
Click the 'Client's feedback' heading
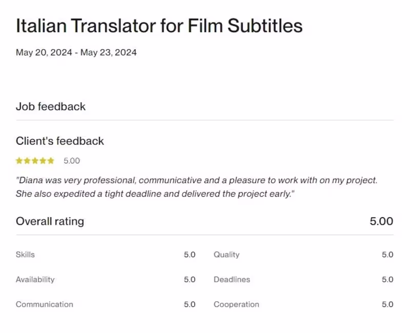(60, 141)
